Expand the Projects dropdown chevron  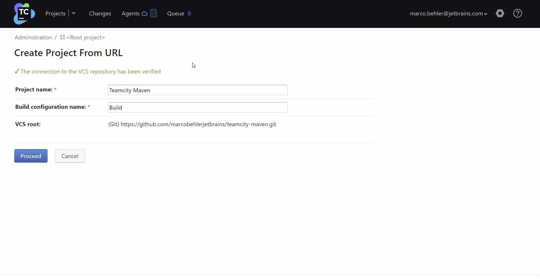pos(74,13)
